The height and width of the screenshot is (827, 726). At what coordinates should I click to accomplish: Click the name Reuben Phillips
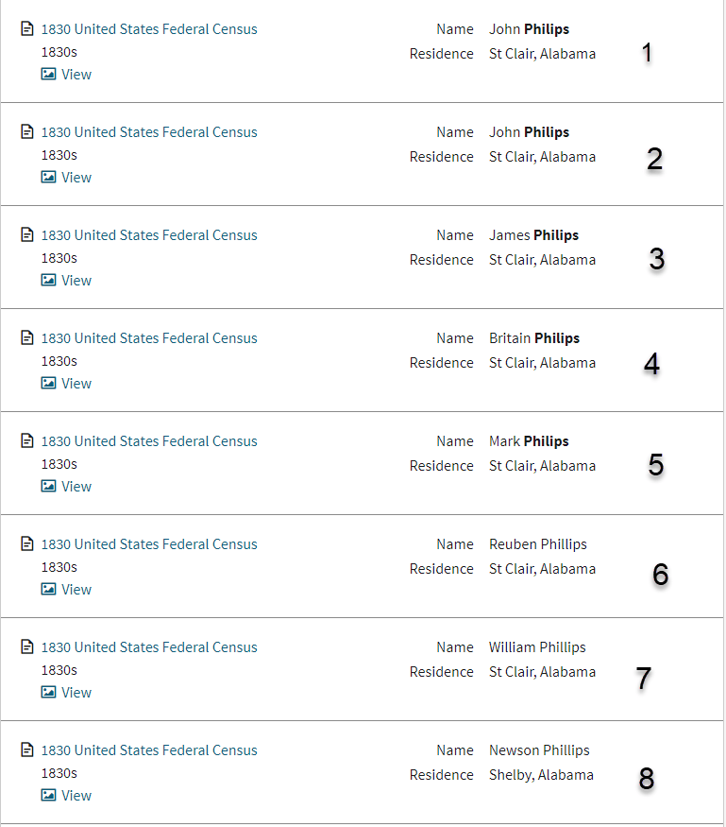[x=538, y=544]
